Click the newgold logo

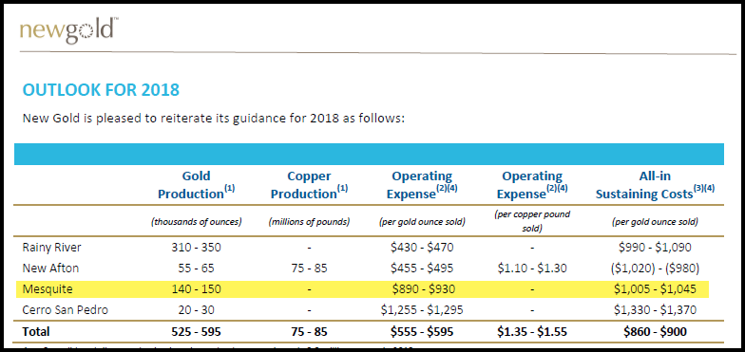pos(68,30)
